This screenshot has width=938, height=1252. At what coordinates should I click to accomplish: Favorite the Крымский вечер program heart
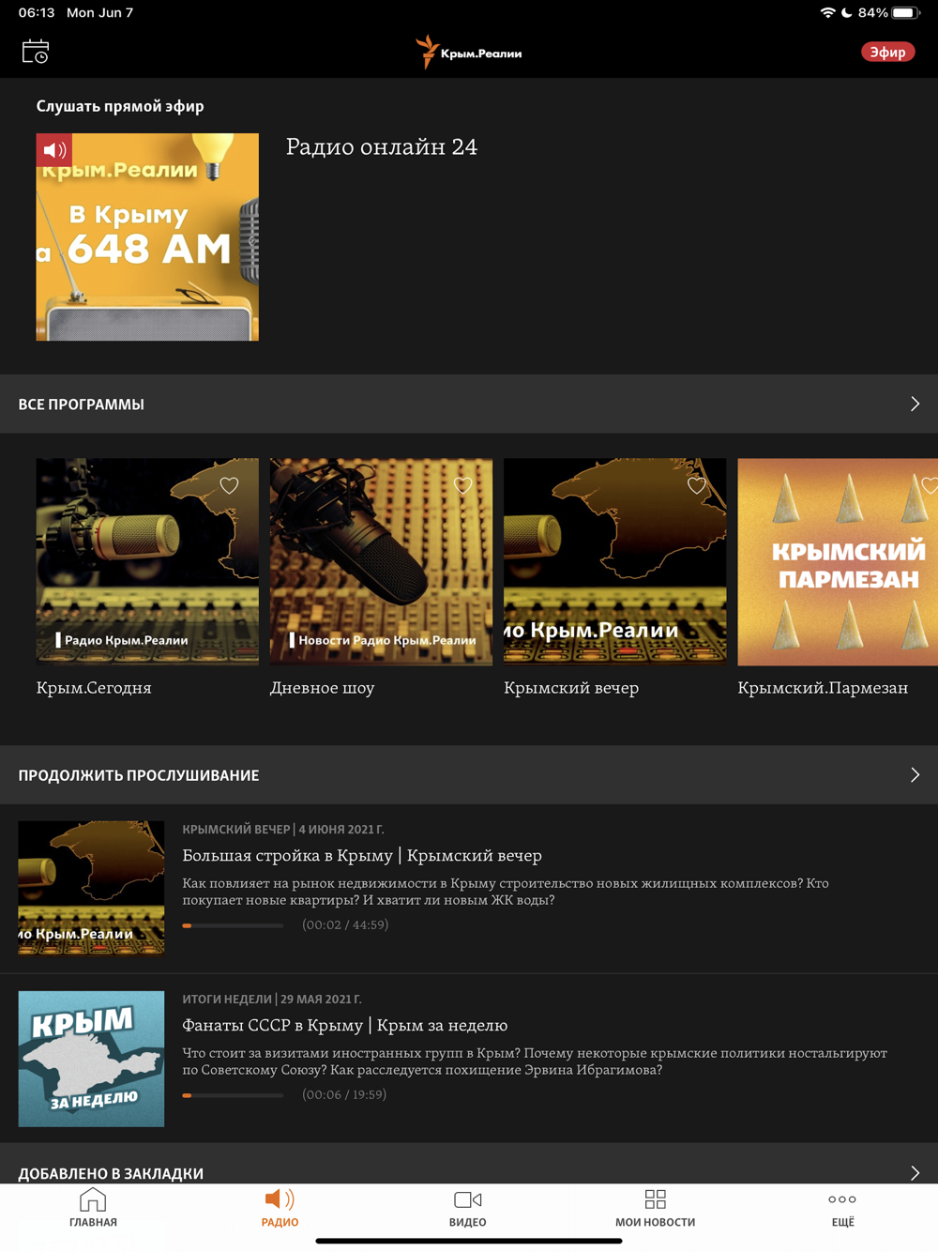click(696, 485)
